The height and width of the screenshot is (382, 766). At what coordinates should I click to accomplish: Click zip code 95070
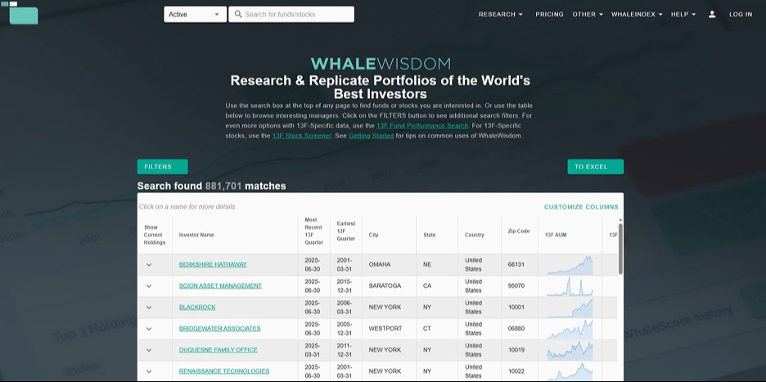pos(516,285)
